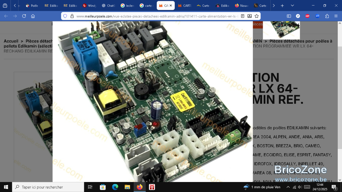This screenshot has width=342, height=192.
Task: Open a new tab with plus button
Action: pyautogui.click(x=282, y=6)
